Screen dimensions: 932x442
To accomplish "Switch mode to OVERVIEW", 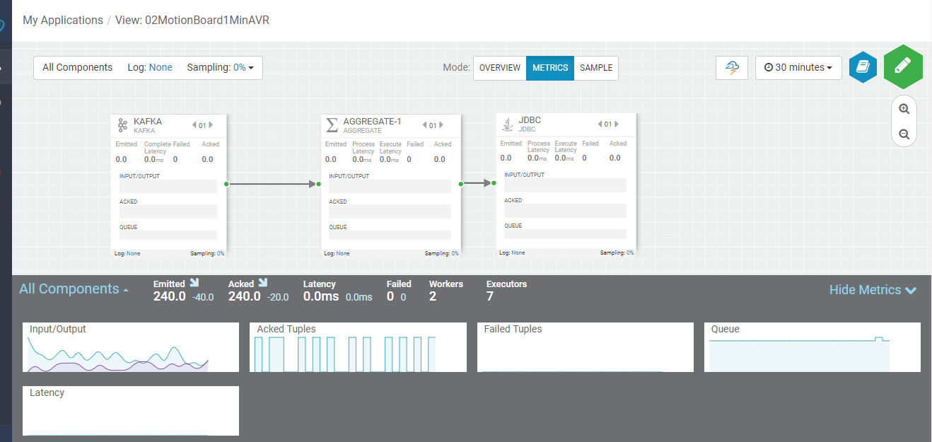I will (499, 68).
